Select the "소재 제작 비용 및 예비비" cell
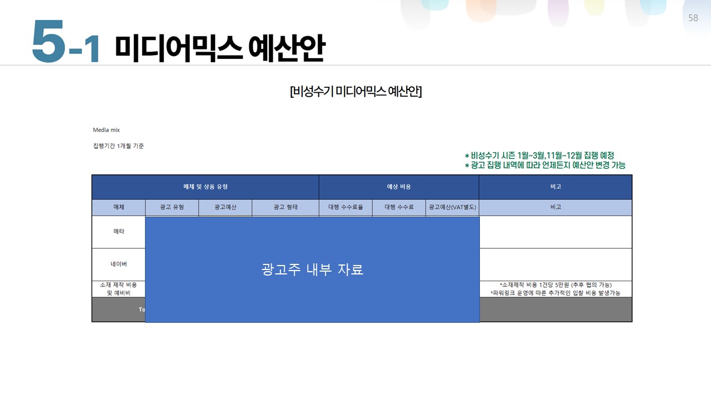 click(119, 289)
